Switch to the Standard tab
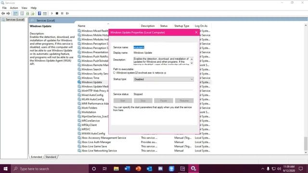Image resolution: width=308 pixels, height=173 pixels. (x=51, y=157)
